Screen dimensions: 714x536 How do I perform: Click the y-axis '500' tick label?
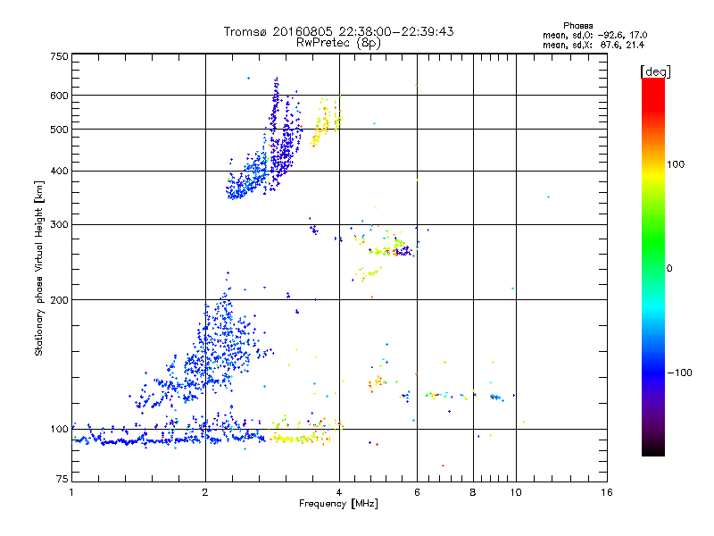(x=59, y=130)
